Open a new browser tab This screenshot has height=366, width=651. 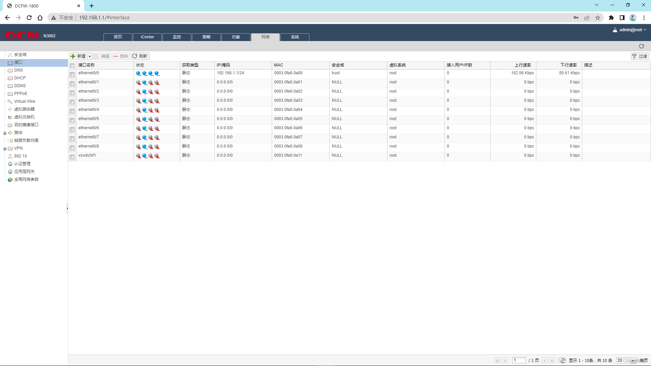point(92,6)
